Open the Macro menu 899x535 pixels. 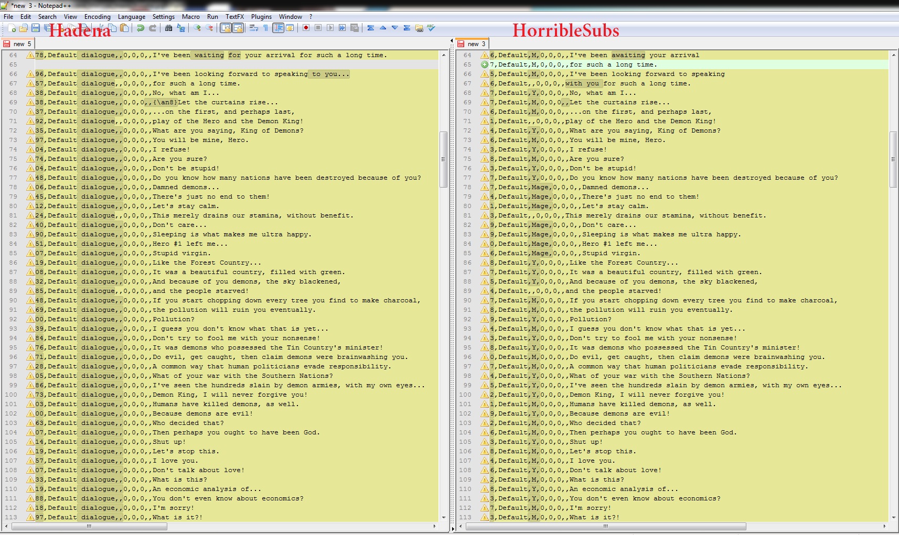pyautogui.click(x=191, y=17)
